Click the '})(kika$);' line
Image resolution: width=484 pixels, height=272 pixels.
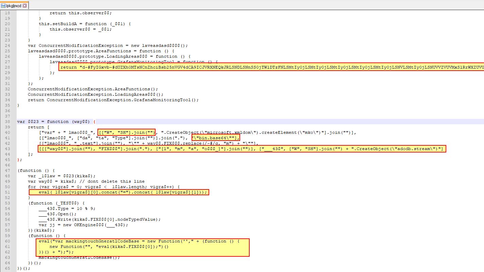[x=41, y=230]
